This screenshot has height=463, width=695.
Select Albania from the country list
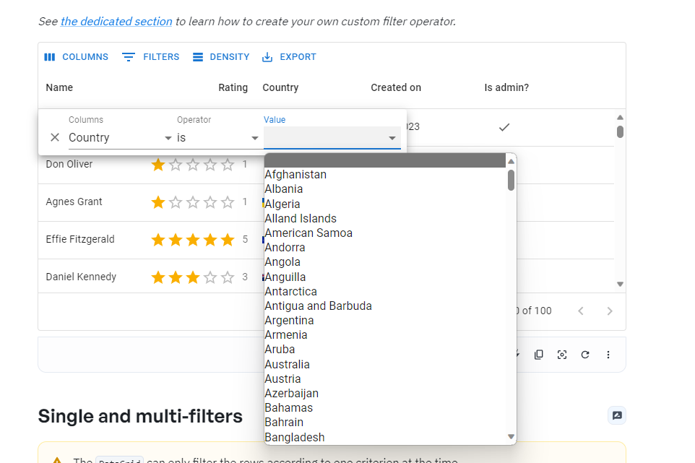pos(283,189)
